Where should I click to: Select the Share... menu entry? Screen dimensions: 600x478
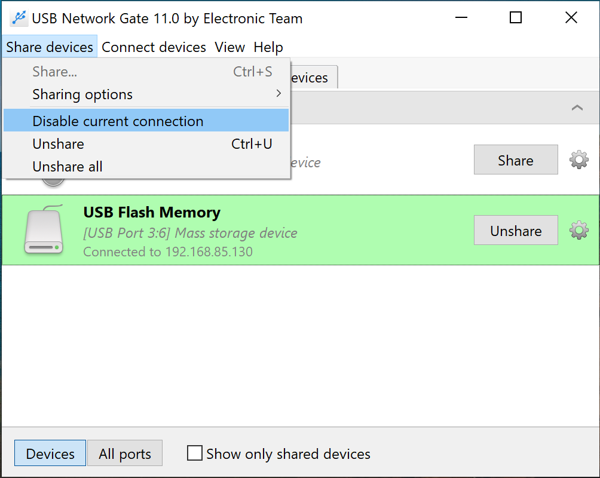(55, 72)
